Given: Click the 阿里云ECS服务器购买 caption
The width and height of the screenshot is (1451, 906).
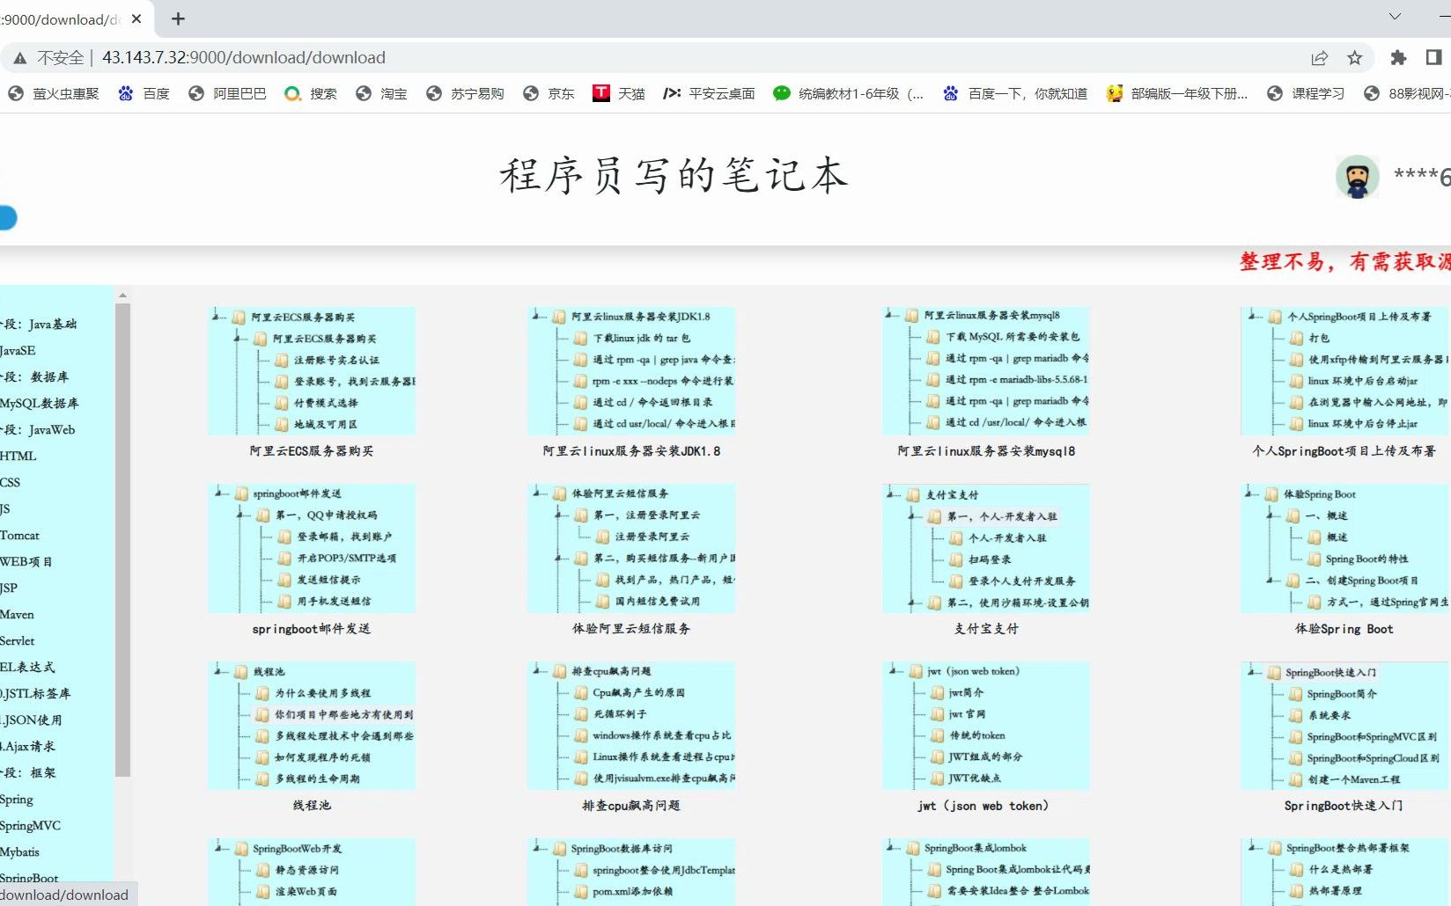Looking at the screenshot, I should pos(312,451).
